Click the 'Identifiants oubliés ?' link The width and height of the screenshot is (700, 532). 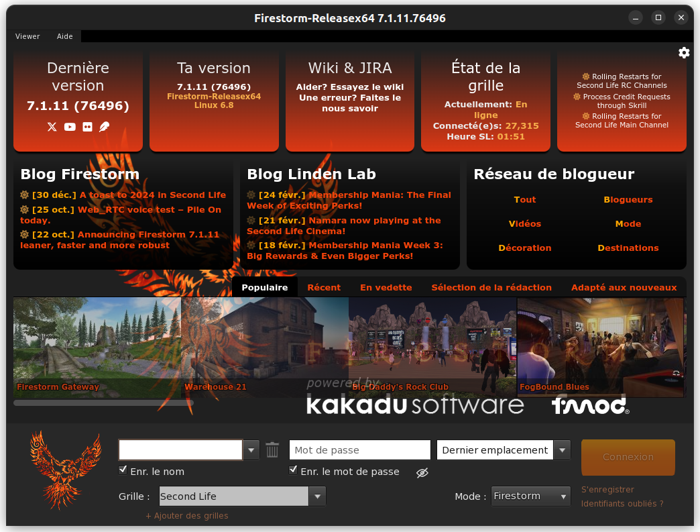(622, 503)
